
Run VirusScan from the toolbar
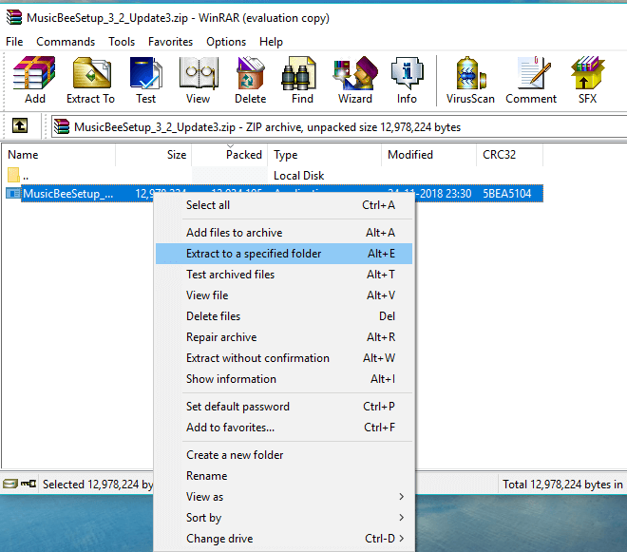coord(470,80)
